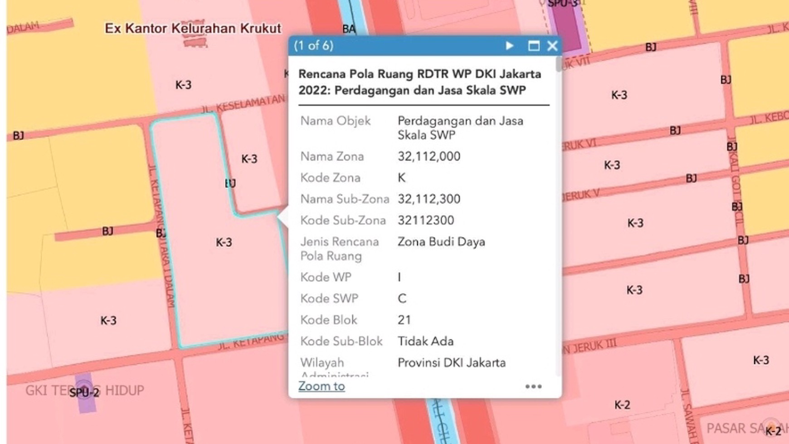The height and width of the screenshot is (444, 789).
Task: Click the "Zona Budi Daya" value
Action: click(x=441, y=242)
